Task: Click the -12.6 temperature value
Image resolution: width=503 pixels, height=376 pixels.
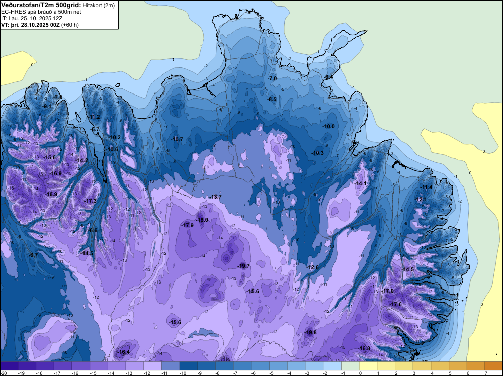Action: coord(313,267)
